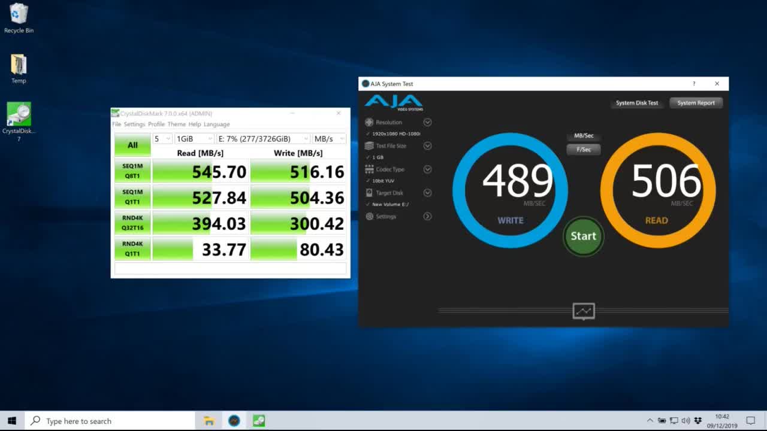Click the taskbar clock showing 10:42
767x431 pixels.
point(722,421)
